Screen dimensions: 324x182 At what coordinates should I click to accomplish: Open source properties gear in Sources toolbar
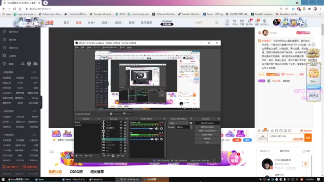click(x=113, y=156)
